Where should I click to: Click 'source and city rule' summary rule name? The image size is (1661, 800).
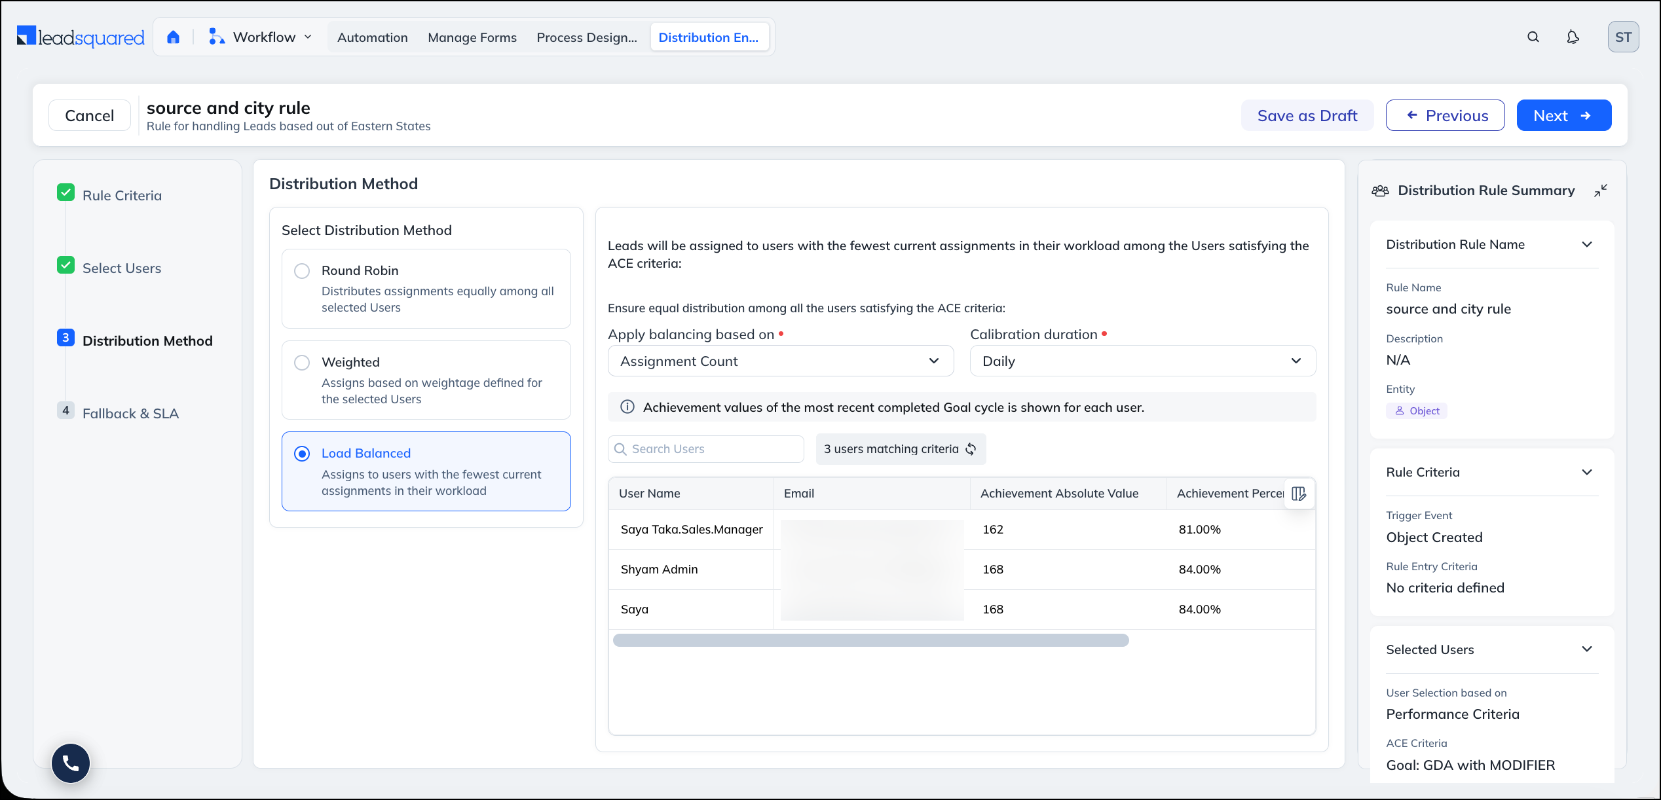pos(1448,309)
